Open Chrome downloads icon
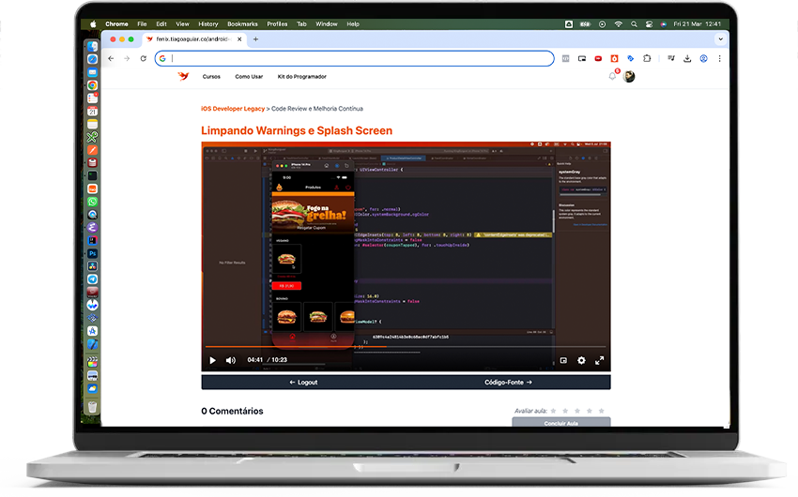The height and width of the screenshot is (497, 798). (687, 58)
